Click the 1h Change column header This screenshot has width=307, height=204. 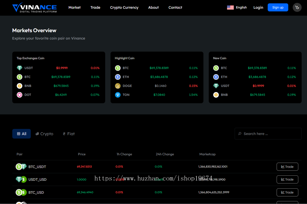124,154
